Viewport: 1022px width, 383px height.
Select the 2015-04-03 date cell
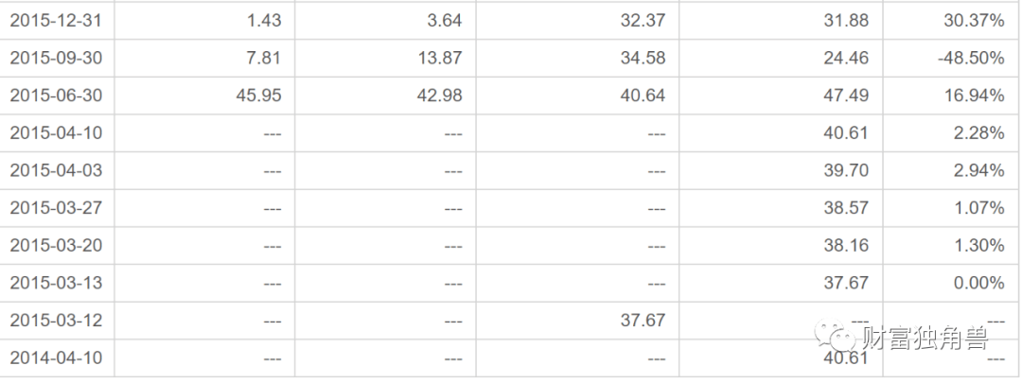click(56, 170)
